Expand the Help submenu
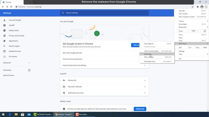This screenshot has width=209, height=117. [x=192, y=54]
